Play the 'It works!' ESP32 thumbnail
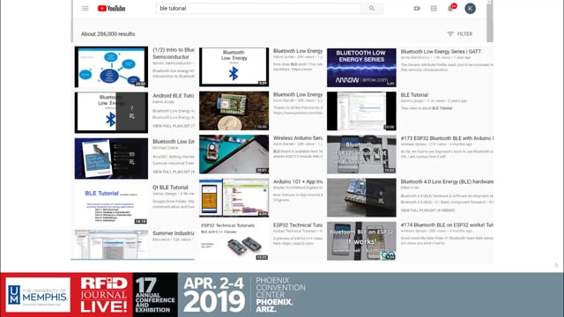Screen dimensions: 564x317 point(361,240)
